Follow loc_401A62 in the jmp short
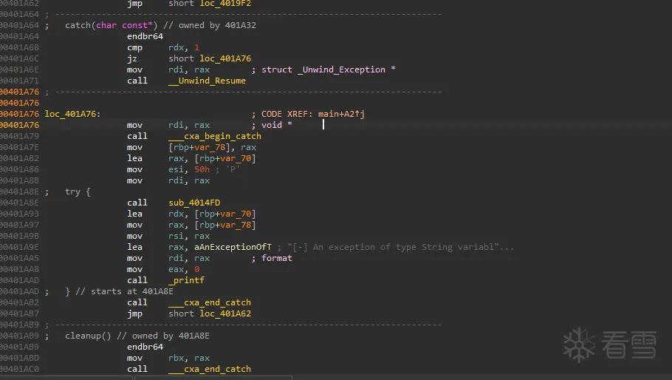 225,313
